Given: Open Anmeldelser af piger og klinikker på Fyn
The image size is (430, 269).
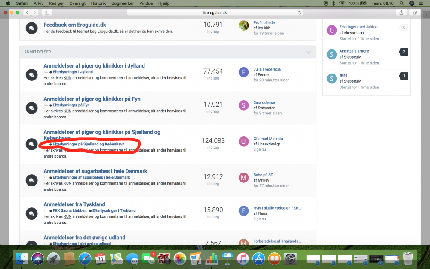Looking at the screenshot, I should [x=92, y=99].
